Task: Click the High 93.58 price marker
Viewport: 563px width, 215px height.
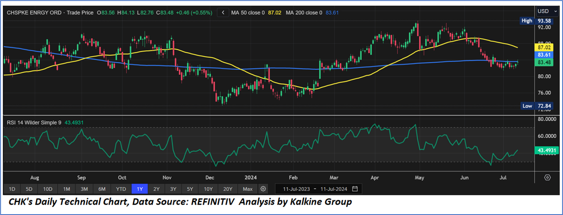Action: coord(541,20)
